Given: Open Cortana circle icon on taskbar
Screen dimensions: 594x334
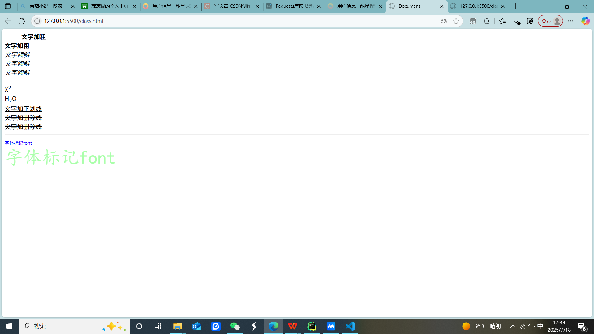Looking at the screenshot, I should (x=139, y=326).
